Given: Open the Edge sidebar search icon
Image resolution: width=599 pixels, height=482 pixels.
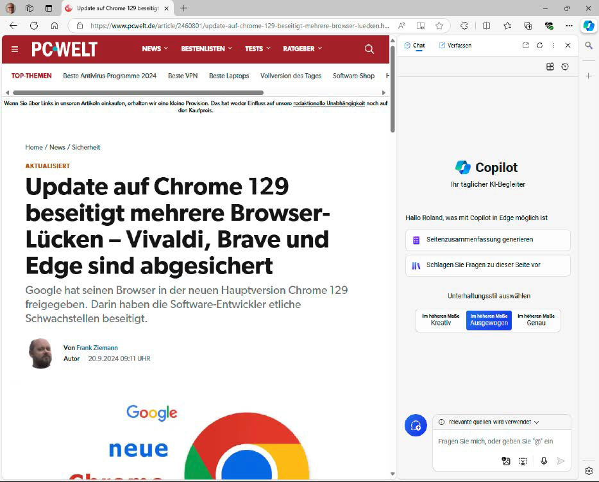Looking at the screenshot, I should point(589,46).
